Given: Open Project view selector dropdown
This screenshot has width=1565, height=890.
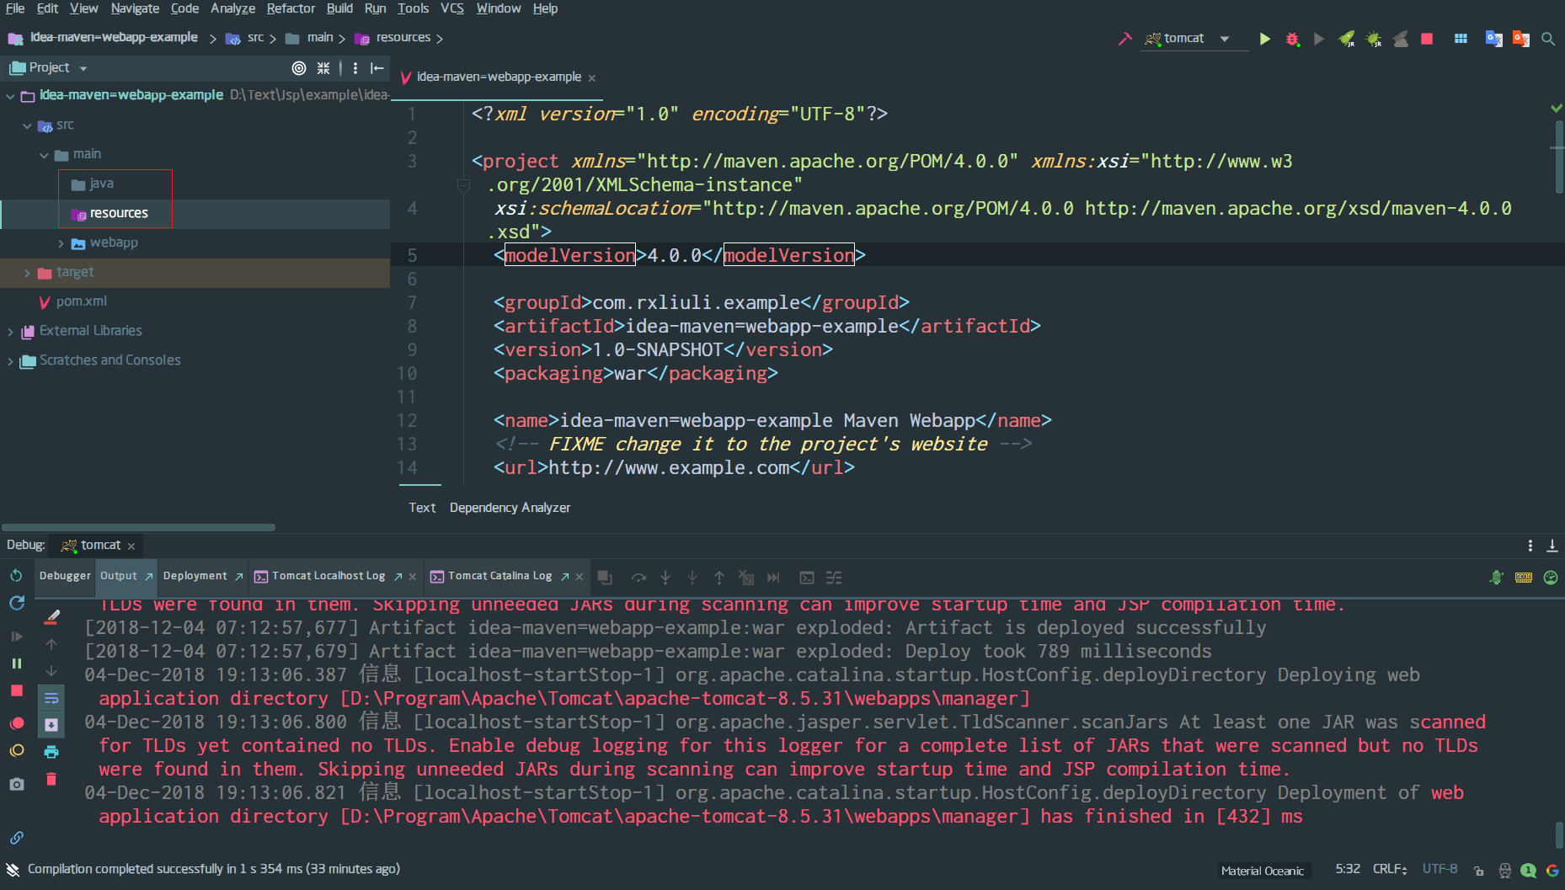Looking at the screenshot, I should pos(83,68).
